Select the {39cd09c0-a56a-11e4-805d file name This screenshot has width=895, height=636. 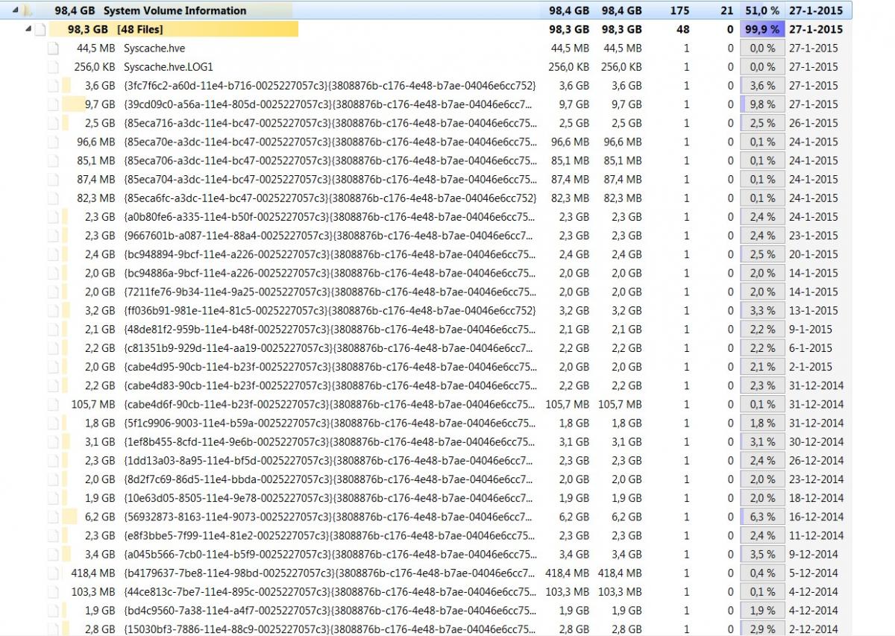click(x=329, y=104)
